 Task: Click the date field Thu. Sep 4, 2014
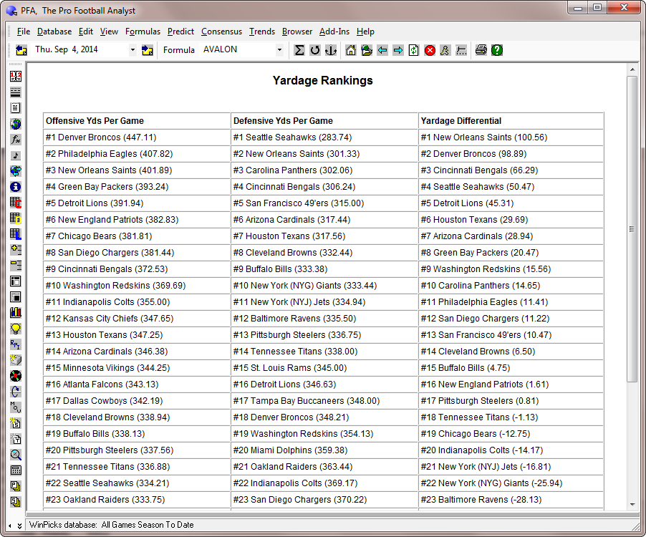tap(80, 50)
